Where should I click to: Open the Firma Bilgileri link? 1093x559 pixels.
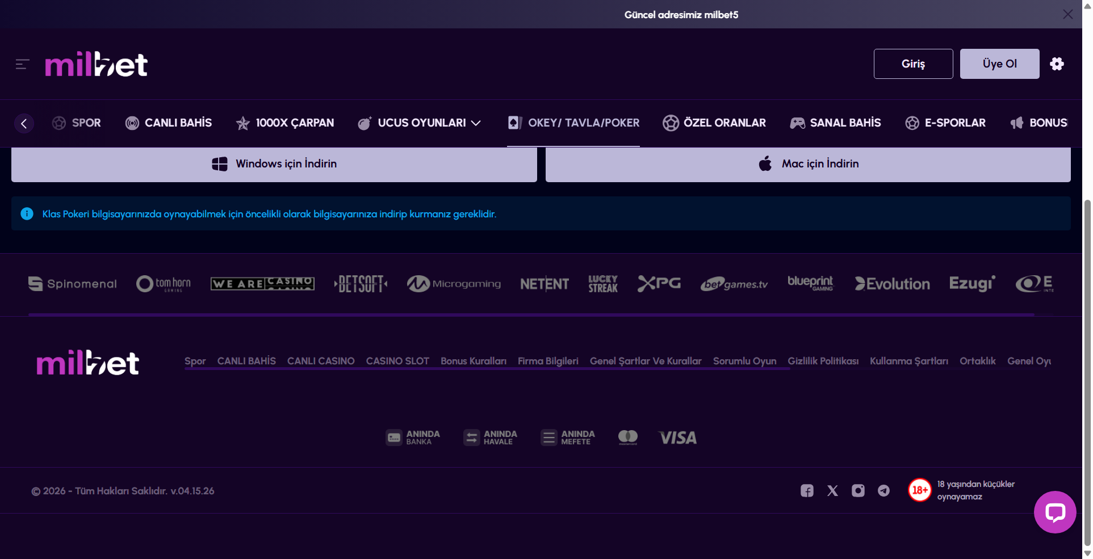pyautogui.click(x=548, y=361)
